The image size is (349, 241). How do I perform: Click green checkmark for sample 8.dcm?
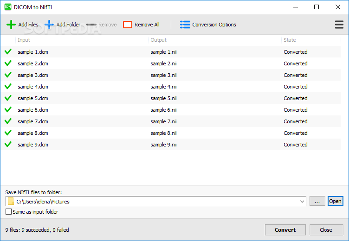click(8, 133)
